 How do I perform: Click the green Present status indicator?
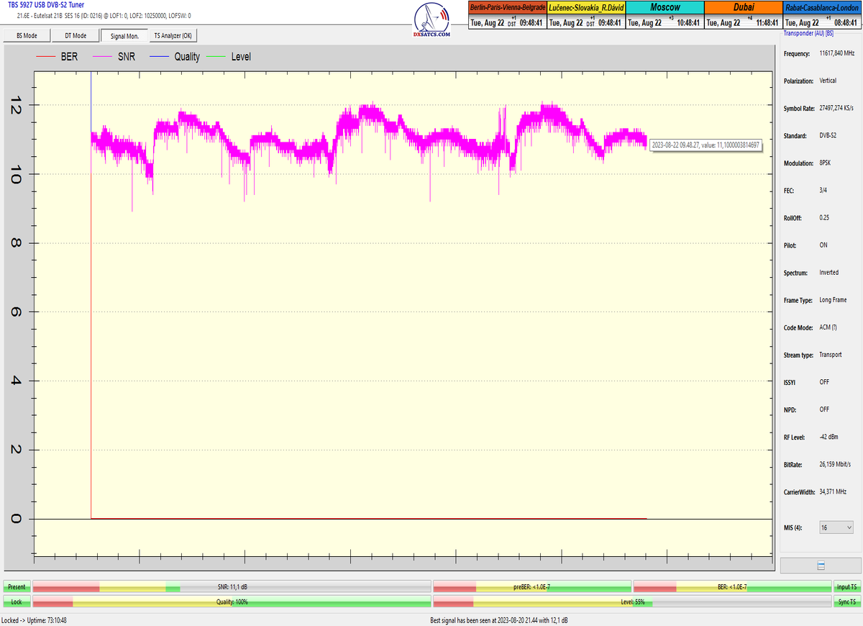click(17, 587)
